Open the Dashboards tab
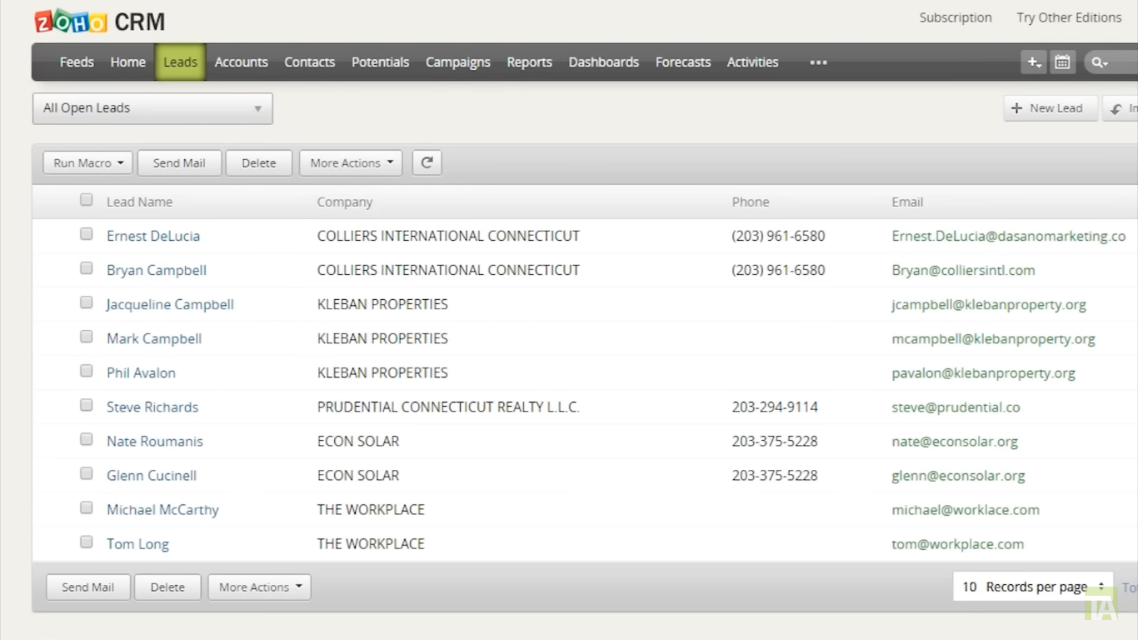Viewport: 1138px width, 640px height. point(604,62)
